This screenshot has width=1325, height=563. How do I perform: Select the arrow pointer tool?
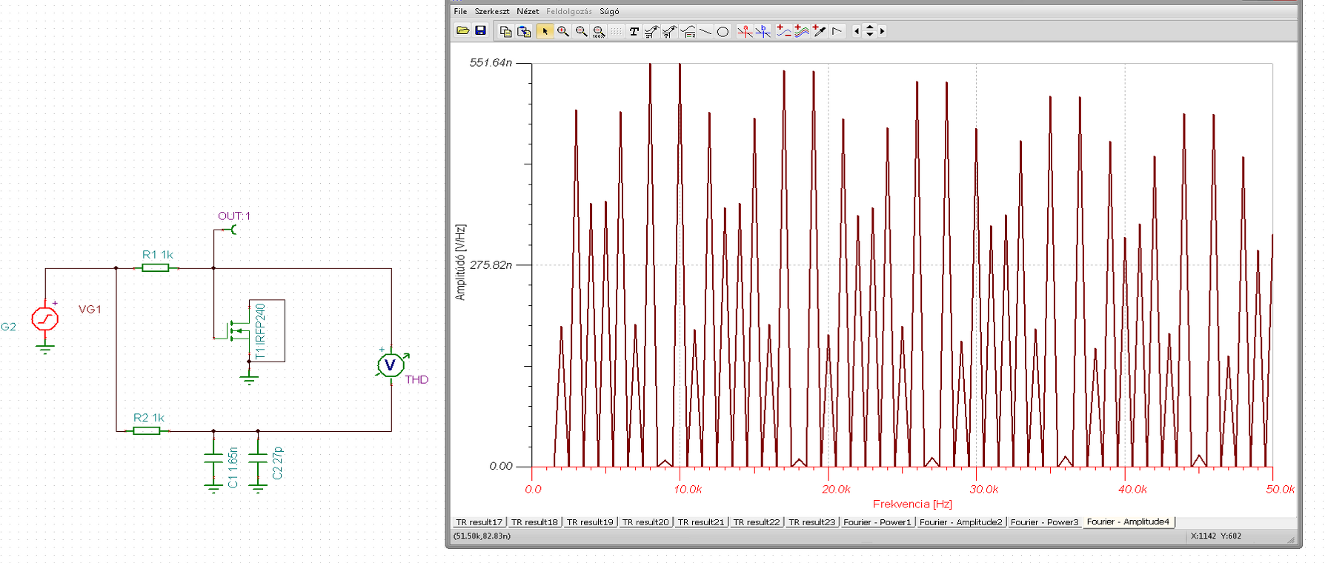(x=545, y=31)
